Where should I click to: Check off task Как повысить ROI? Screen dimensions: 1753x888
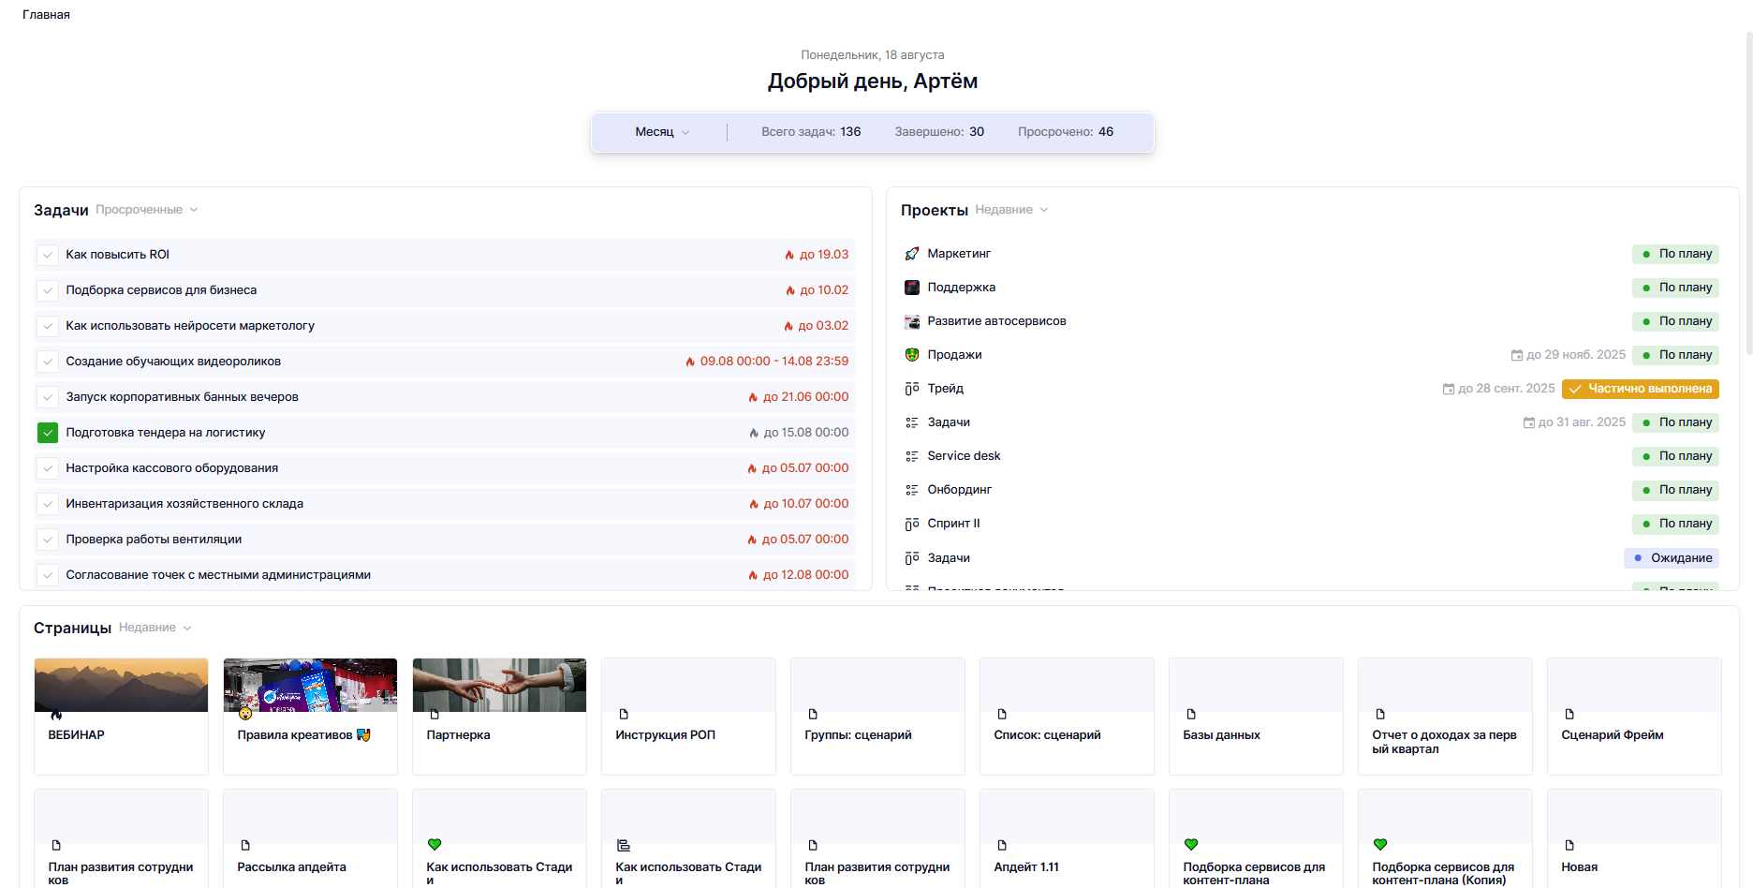(48, 255)
